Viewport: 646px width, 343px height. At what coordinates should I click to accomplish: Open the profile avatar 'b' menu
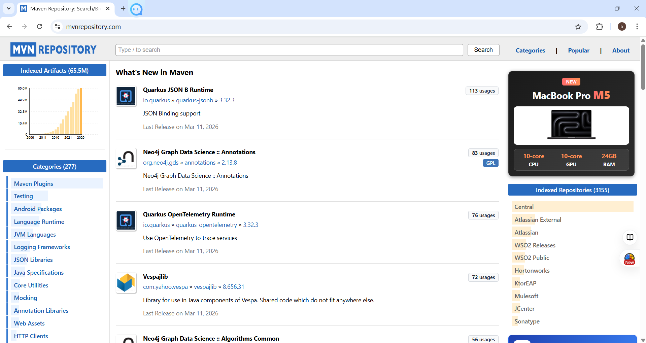click(622, 27)
